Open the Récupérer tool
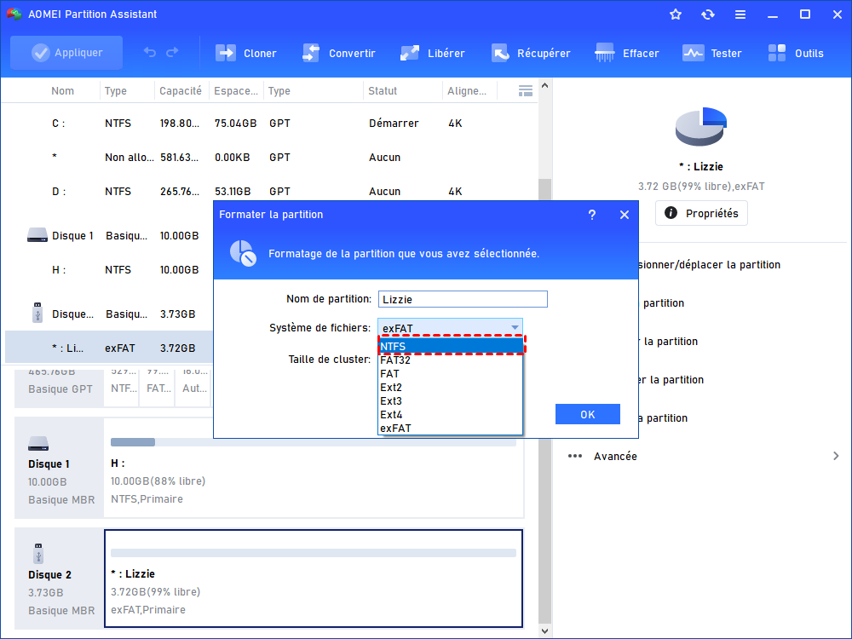Screen dimensions: 852x639 pyautogui.click(x=500, y=53)
